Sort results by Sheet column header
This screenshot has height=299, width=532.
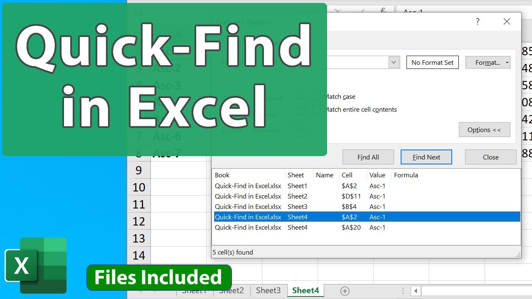pos(299,175)
